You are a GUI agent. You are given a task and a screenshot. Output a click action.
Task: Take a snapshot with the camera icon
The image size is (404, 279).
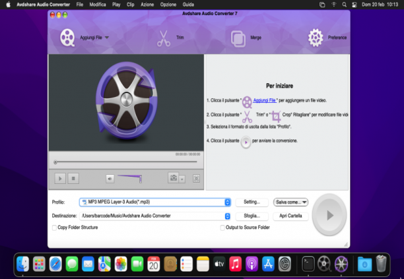click(x=174, y=177)
